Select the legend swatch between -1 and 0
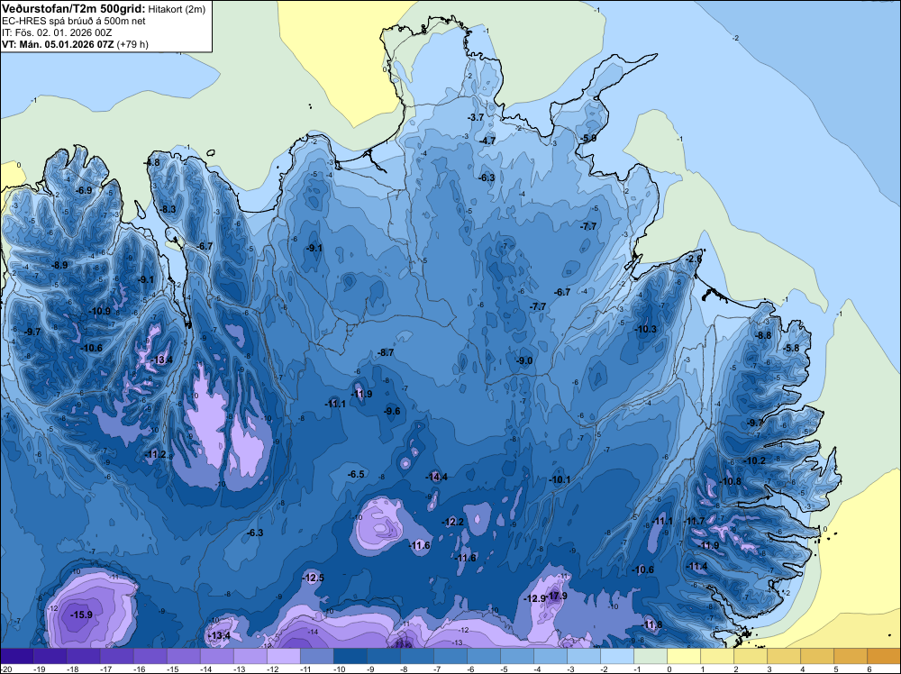The image size is (901, 674). pyautogui.click(x=651, y=656)
